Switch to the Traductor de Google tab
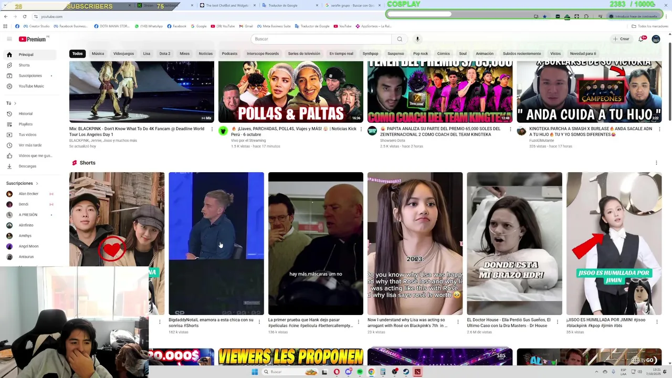The image size is (672, 378). tap(289, 5)
